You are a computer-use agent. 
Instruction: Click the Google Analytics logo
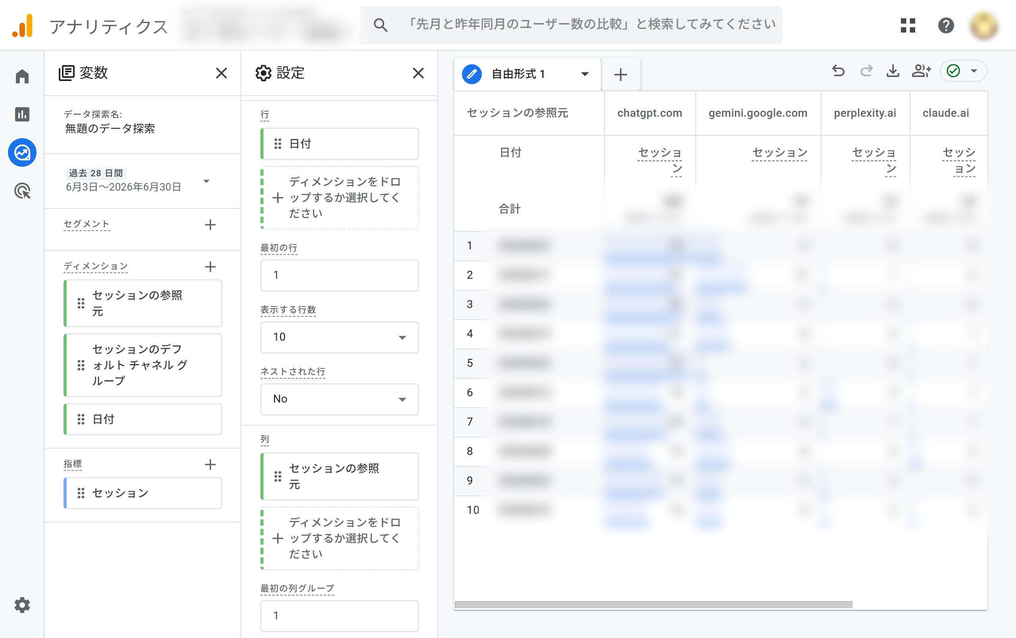23,26
